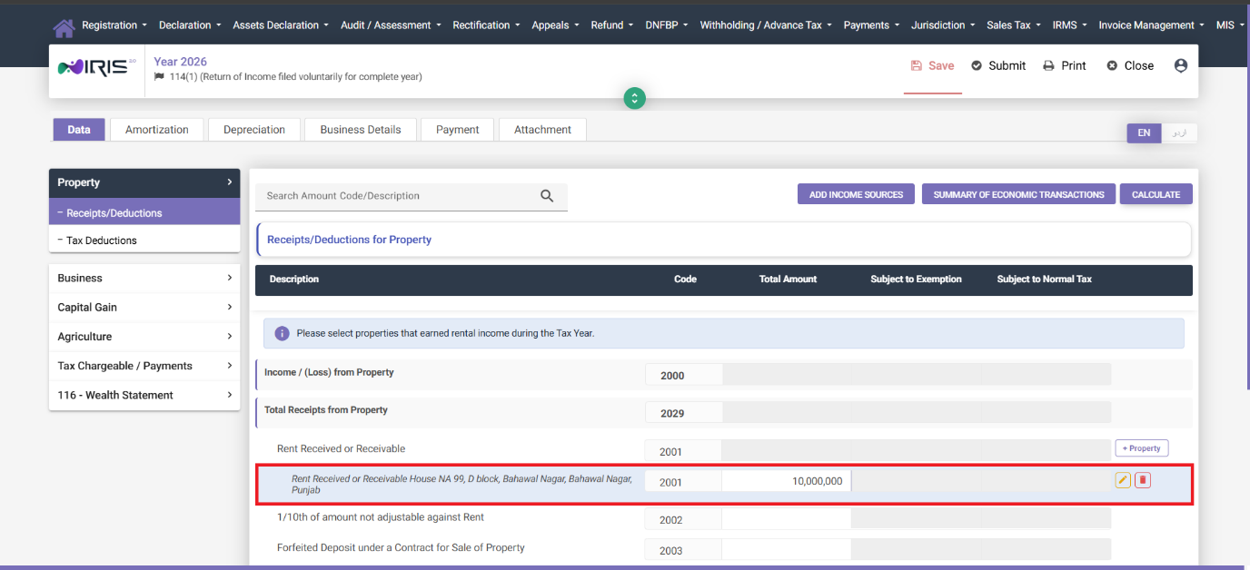Click the IRIS logo
The image size is (1250, 570).
point(96,67)
